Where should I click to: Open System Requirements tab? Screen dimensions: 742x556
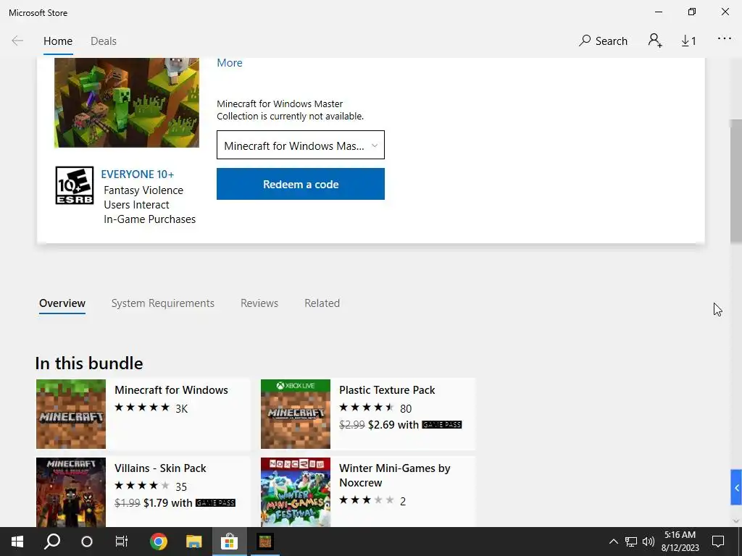point(163,303)
